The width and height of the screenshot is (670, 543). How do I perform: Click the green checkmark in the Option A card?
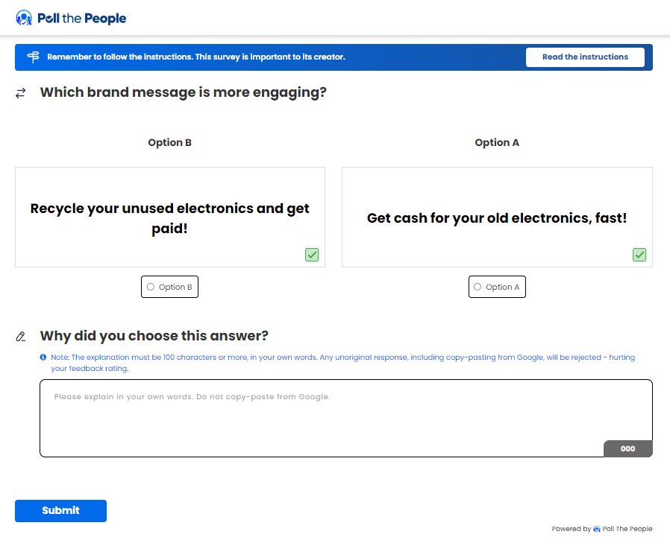tap(639, 255)
